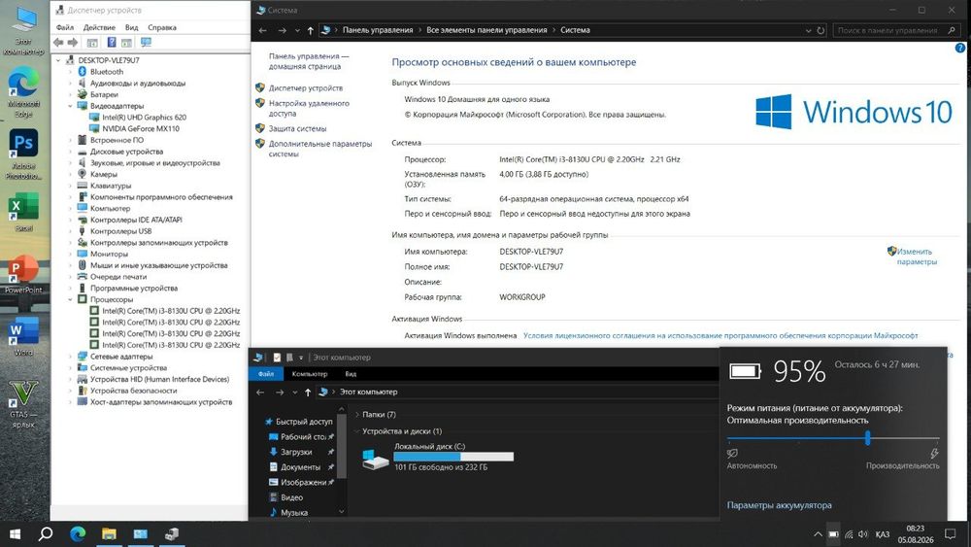Open Вид menu in Device Manager
This screenshot has width=971, height=547.
pos(131,27)
